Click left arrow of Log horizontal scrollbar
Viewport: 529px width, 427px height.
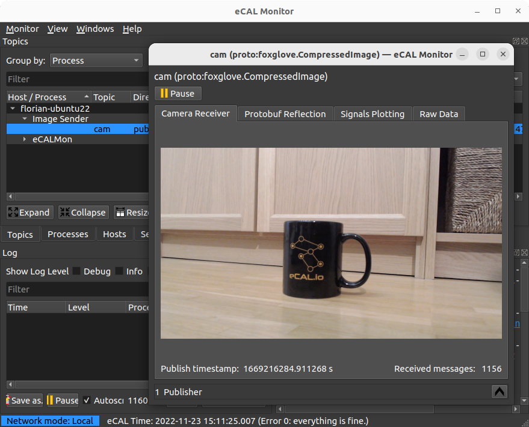click(x=10, y=384)
